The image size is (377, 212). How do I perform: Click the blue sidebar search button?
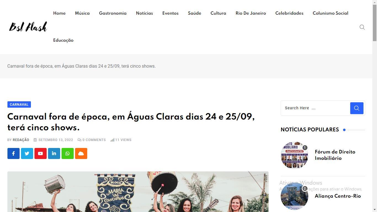357,108
